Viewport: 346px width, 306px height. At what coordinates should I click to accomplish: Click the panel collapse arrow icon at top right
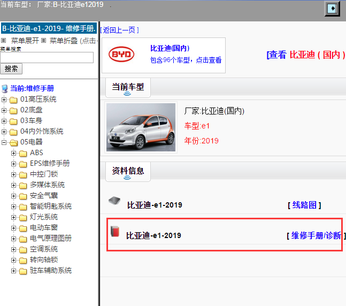[332, 9]
